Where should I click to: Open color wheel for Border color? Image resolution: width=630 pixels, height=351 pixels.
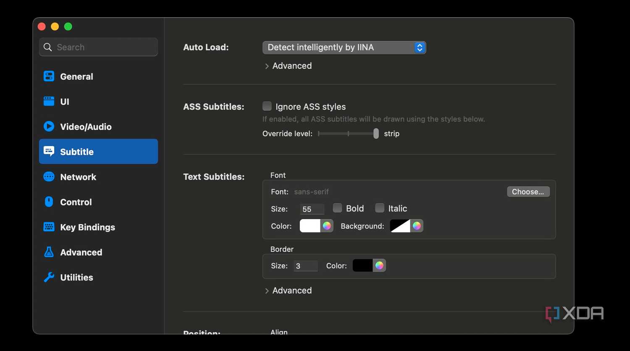(379, 265)
